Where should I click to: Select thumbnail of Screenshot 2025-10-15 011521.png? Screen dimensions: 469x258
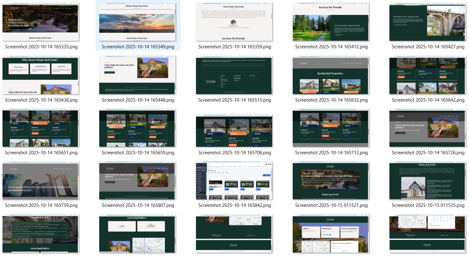(x=331, y=180)
